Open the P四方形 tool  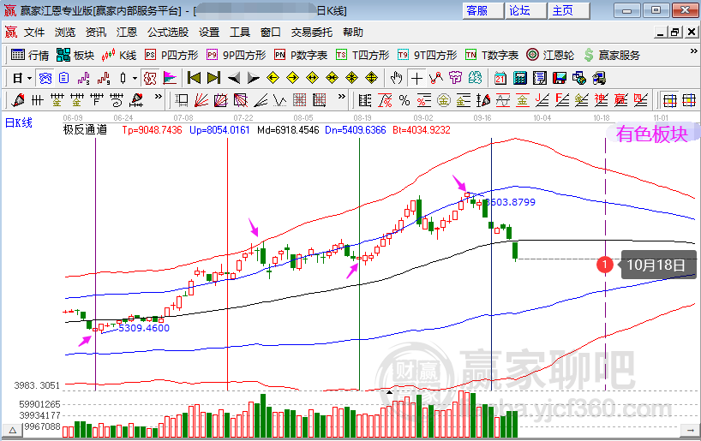[x=171, y=55]
